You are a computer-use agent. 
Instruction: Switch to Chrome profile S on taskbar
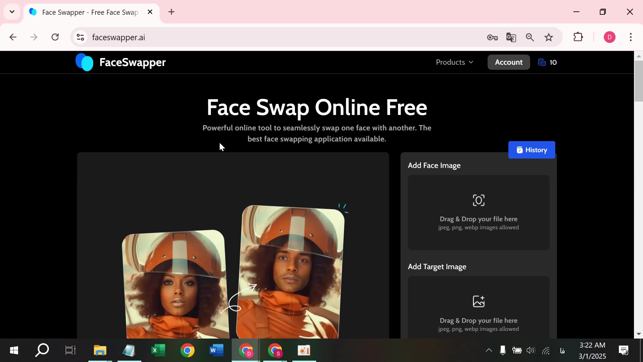[275, 351]
